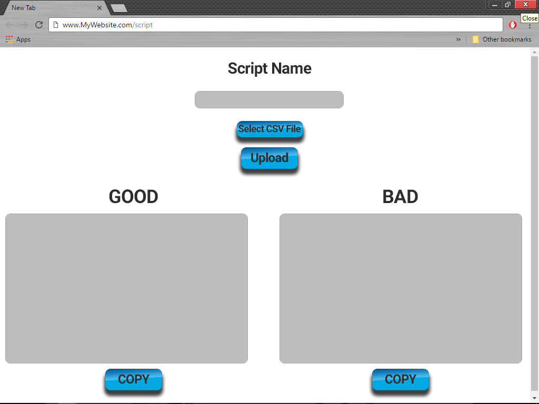Screen dimensions: 539x404
Task: Open a new tab with the blank tab button
Action: 119,8
